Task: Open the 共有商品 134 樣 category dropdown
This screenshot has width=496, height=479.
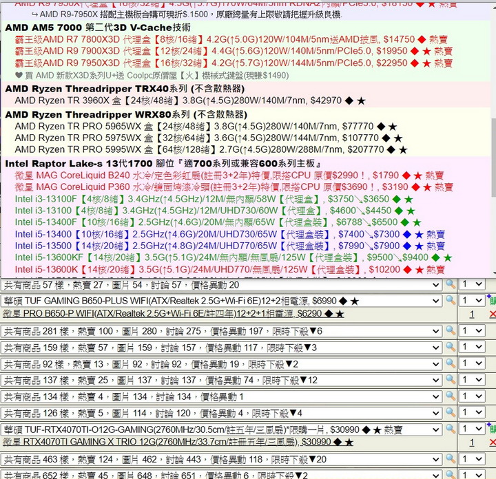Action: (221, 396)
